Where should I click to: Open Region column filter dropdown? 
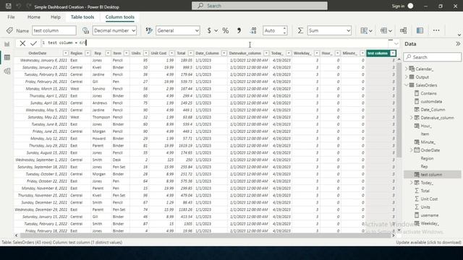click(88, 53)
